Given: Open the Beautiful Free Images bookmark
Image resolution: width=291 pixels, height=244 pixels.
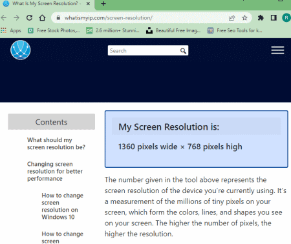Looking at the screenshot, I should coord(173,30).
